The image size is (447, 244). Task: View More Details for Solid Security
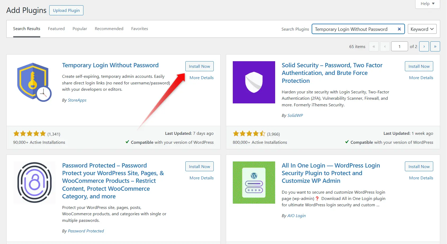pyautogui.click(x=421, y=78)
